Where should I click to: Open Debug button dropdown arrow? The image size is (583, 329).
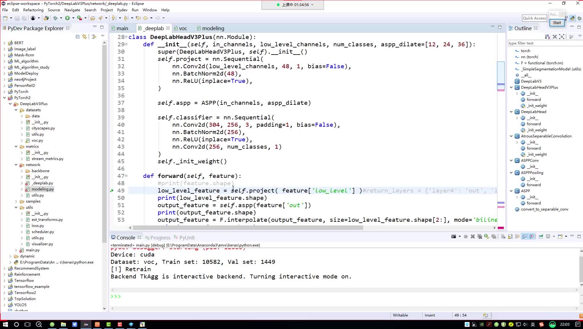click(61, 18)
